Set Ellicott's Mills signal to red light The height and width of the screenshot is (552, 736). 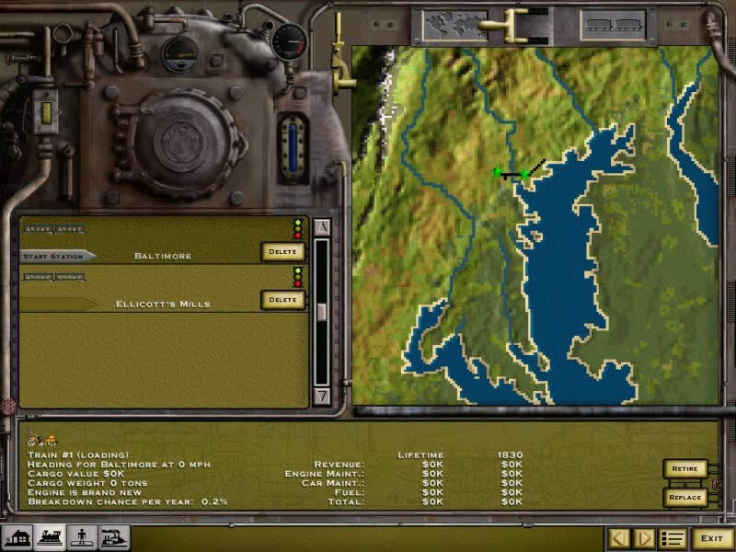(297, 283)
